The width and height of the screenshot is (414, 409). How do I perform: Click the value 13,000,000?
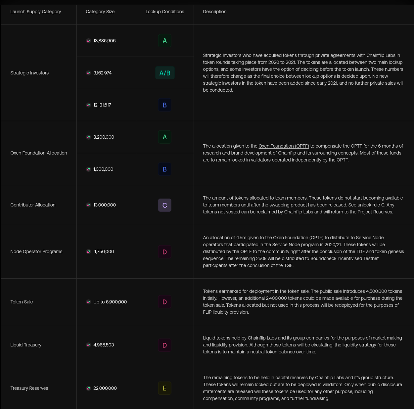coord(105,205)
